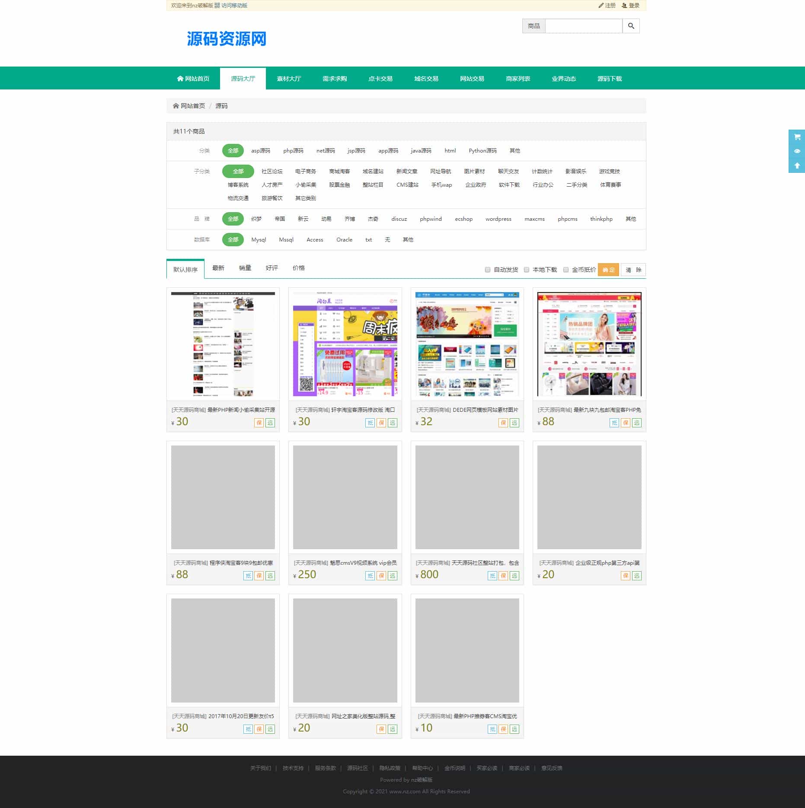Enable the 自动发货 checkbox
Screen dimensions: 805x808
click(x=488, y=270)
